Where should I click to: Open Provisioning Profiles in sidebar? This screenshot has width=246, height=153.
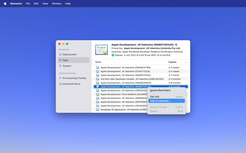click(74, 78)
